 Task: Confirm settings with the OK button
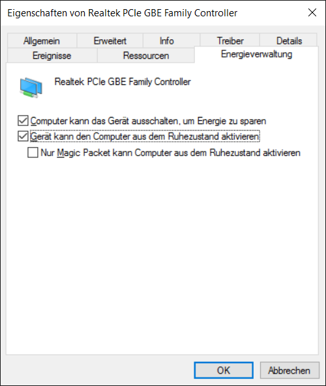[x=224, y=370]
